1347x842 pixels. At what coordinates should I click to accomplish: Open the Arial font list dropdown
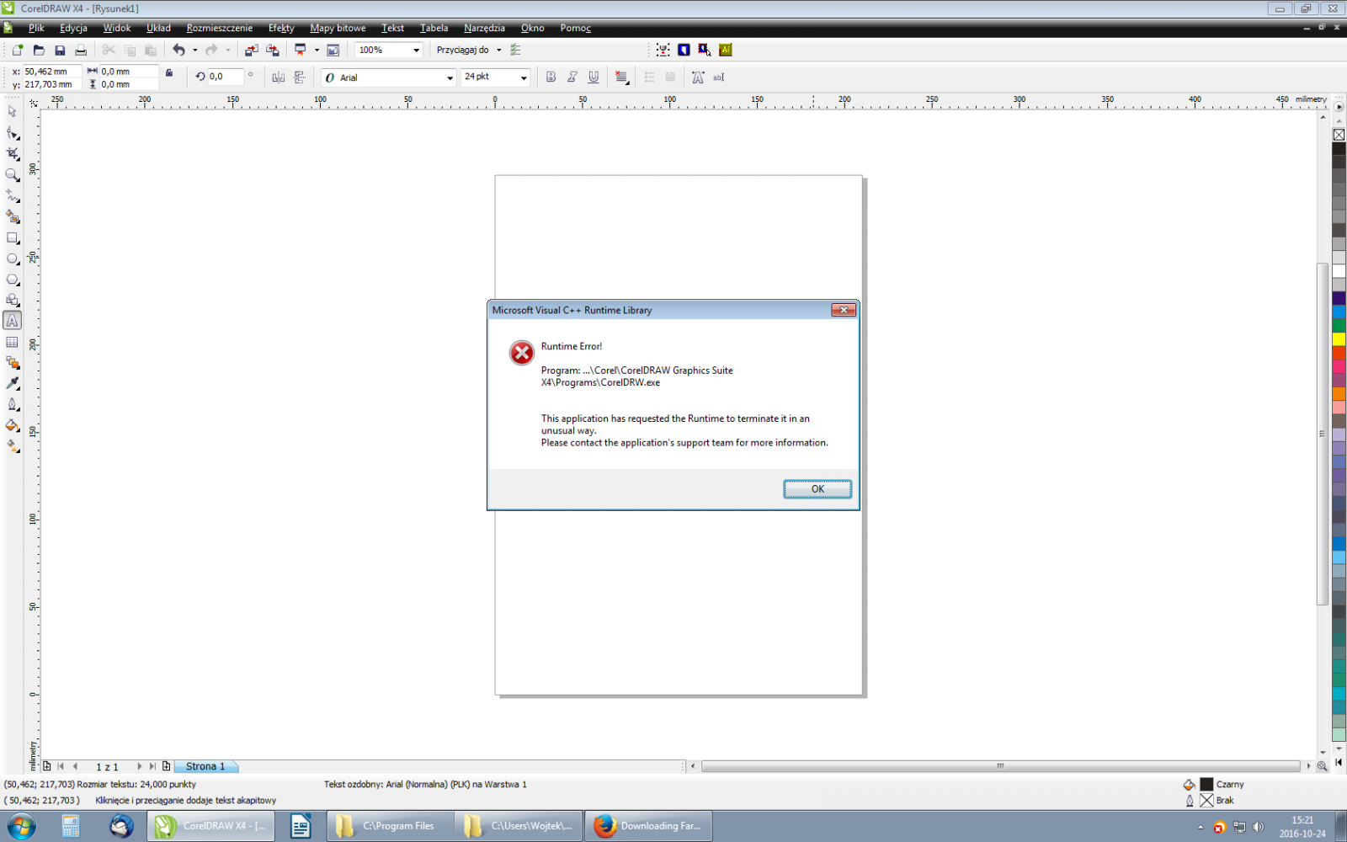tap(450, 77)
